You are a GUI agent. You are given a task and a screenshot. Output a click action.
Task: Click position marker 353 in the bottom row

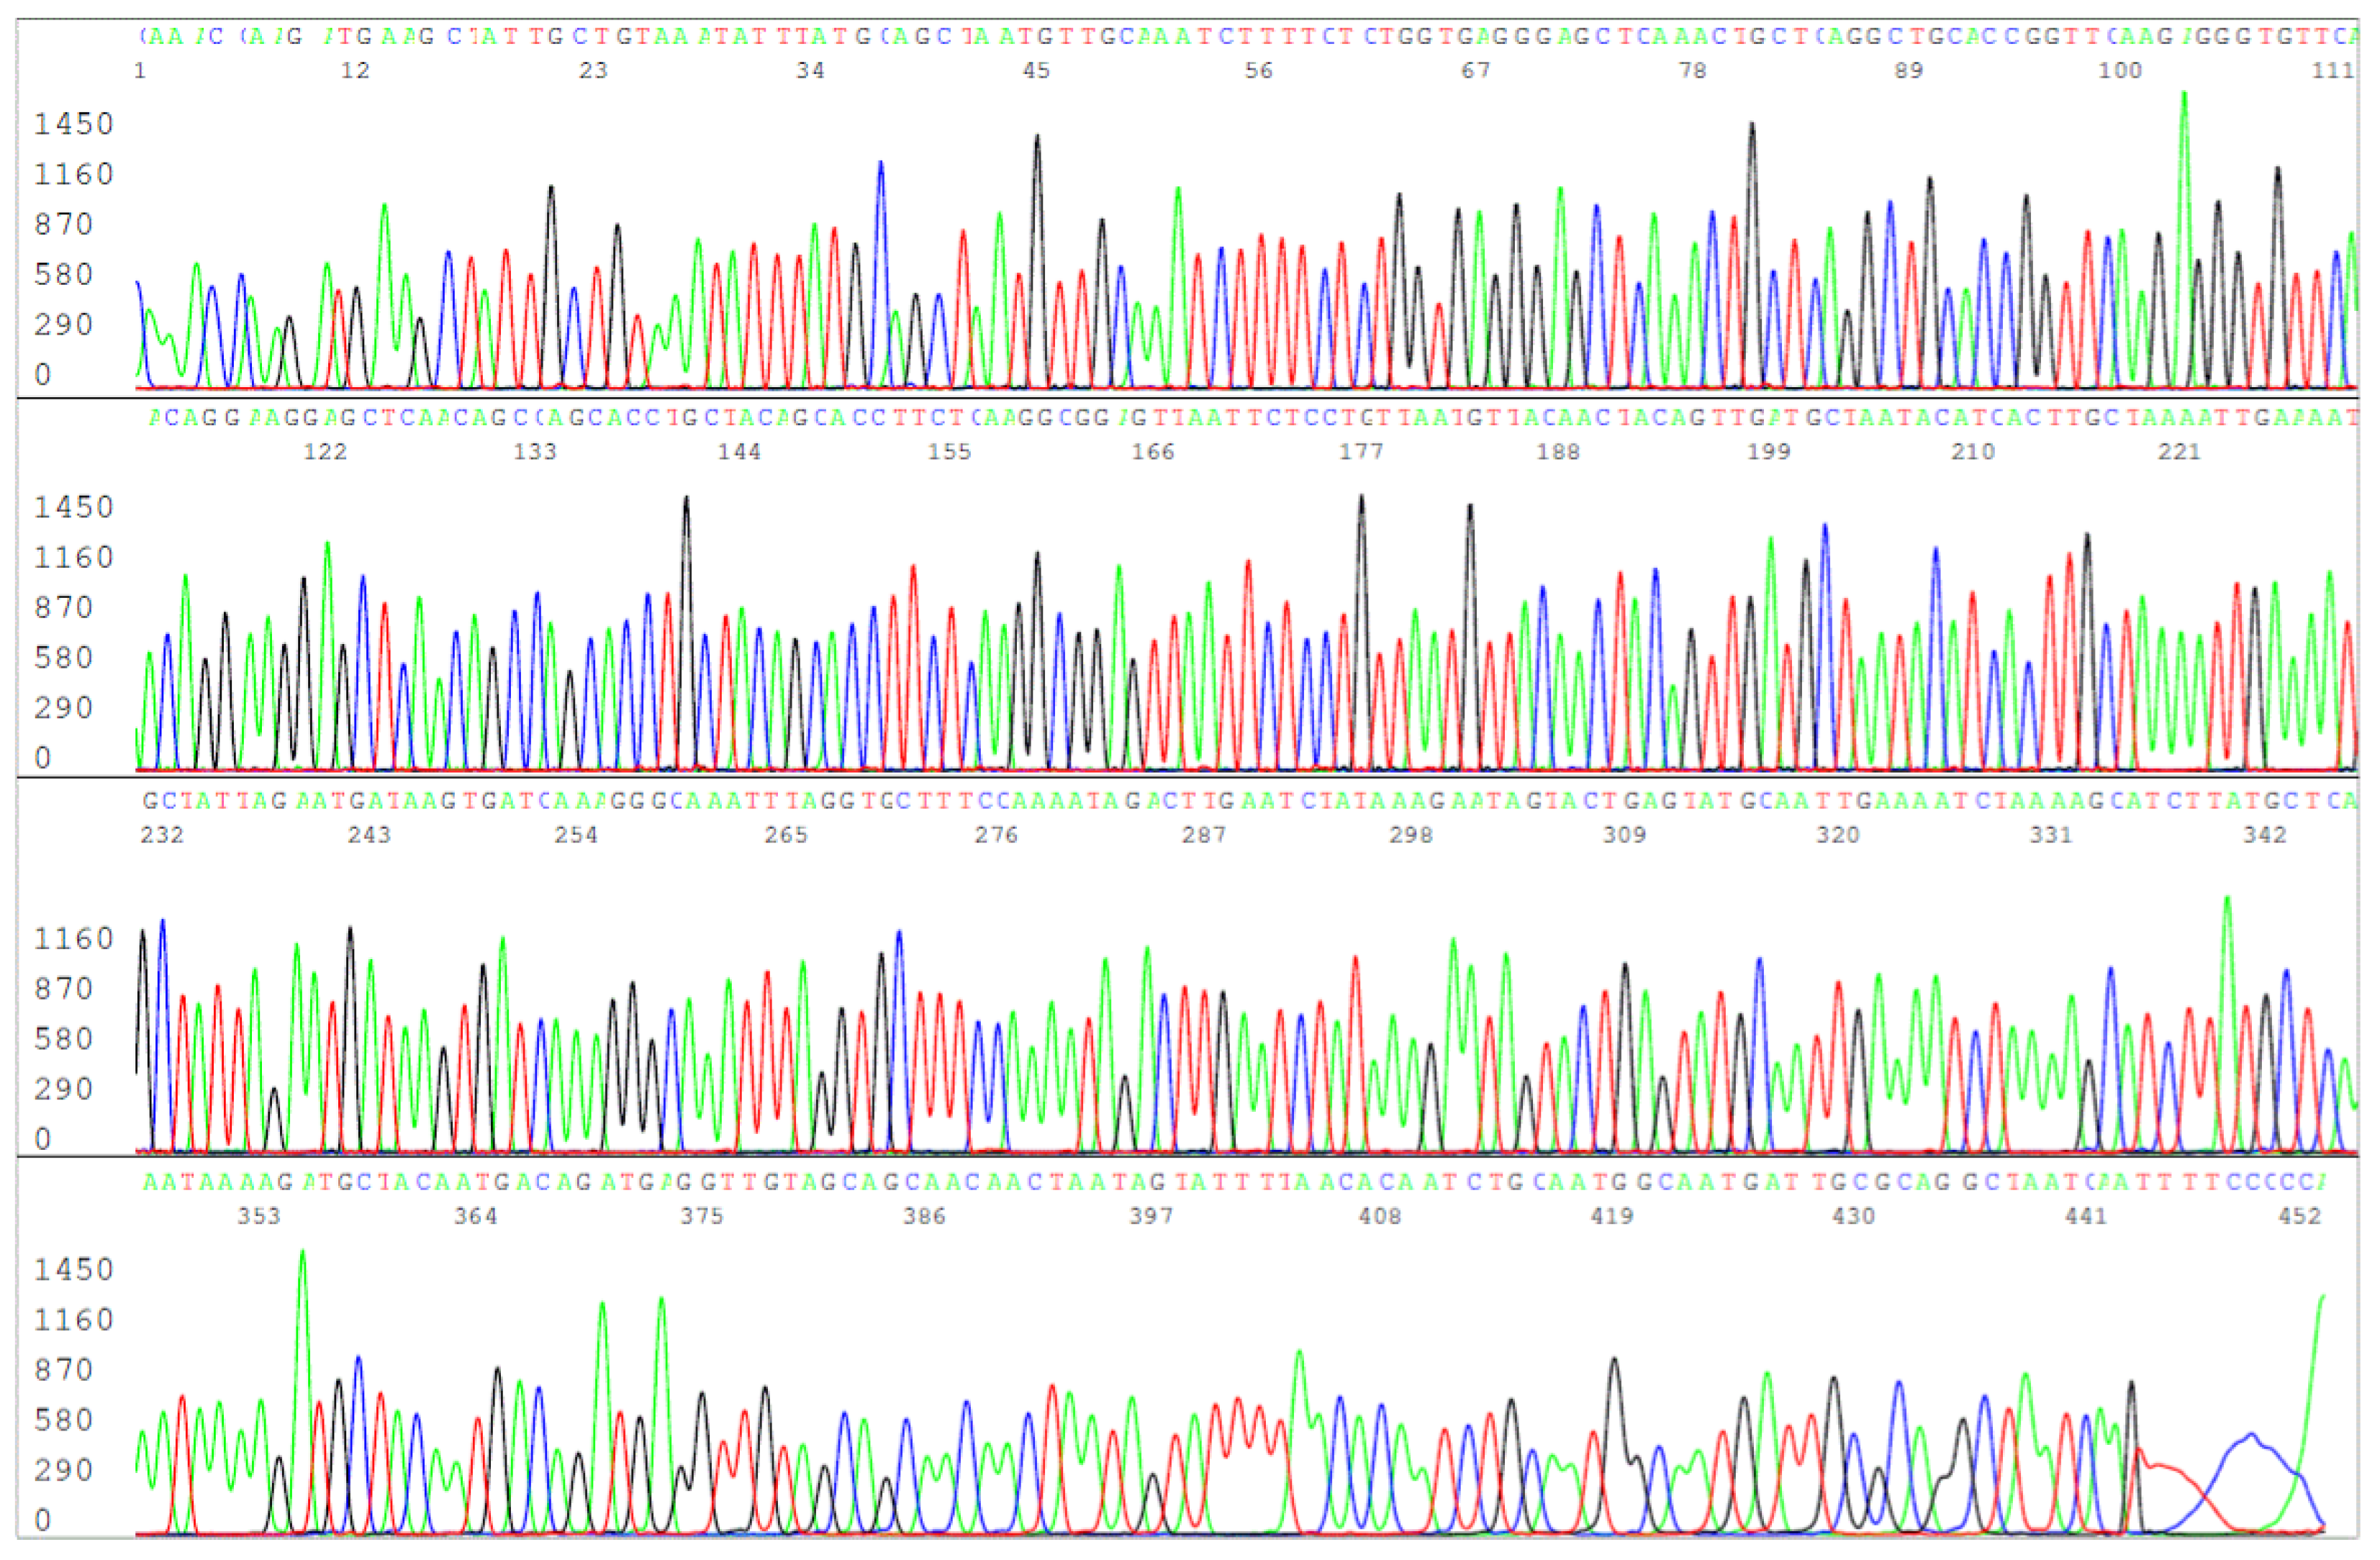point(259,1216)
